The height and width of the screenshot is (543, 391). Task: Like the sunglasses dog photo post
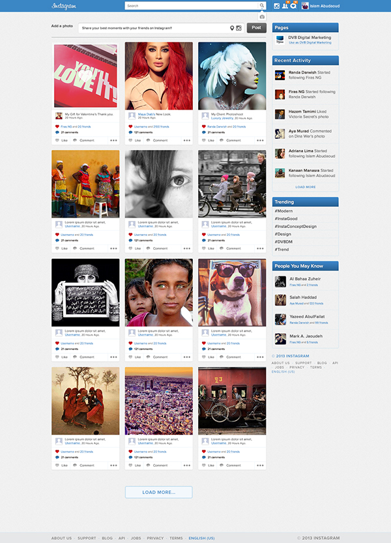click(208, 357)
